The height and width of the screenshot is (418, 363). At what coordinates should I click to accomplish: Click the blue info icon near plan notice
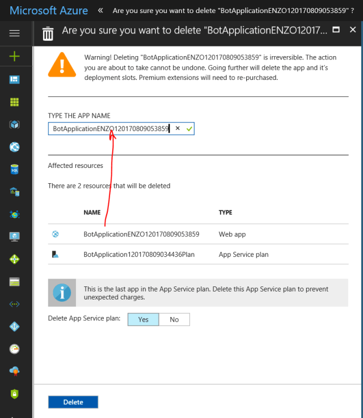click(62, 293)
